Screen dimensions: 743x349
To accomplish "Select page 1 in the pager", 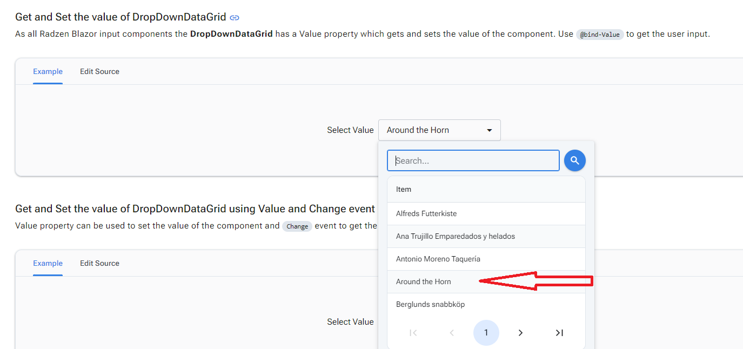I will coord(486,333).
